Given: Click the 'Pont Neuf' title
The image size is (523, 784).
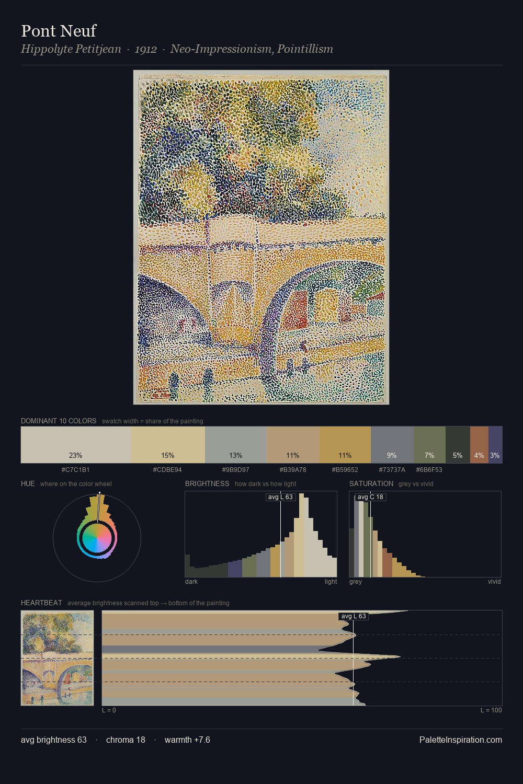Looking at the screenshot, I should point(59,31).
